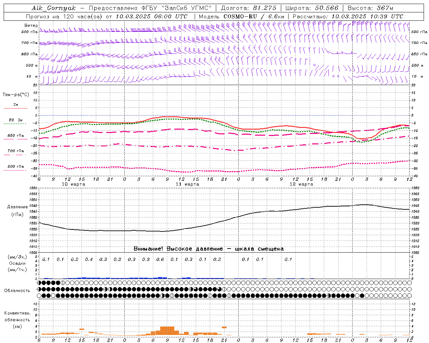Click the 0.4 precipitation value
This screenshot has width=429, height=343.
point(89,259)
